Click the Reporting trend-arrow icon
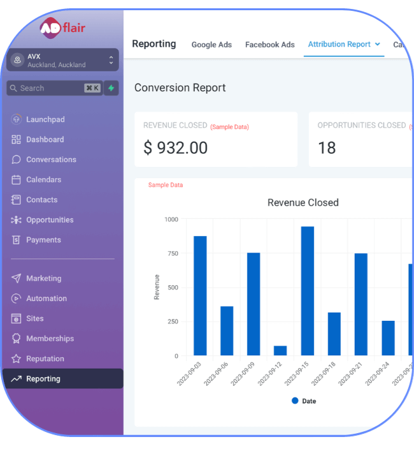Viewport: 414px width, 451px height. click(17, 379)
